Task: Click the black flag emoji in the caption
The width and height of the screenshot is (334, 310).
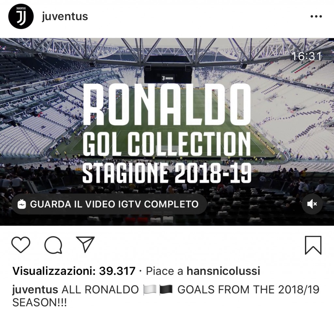Action: coord(167,290)
